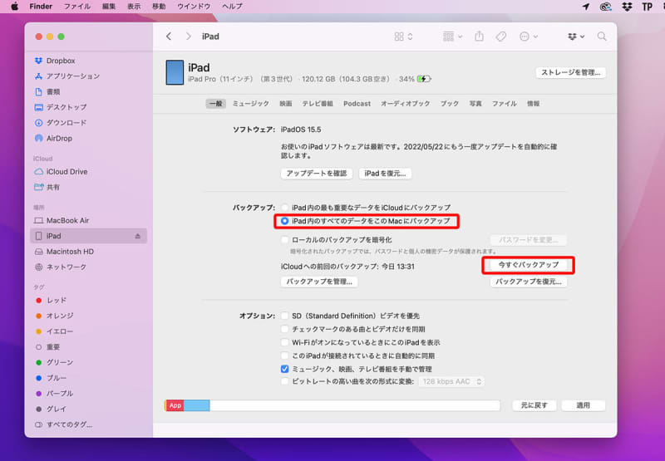665x461 pixels.
Task: Open the group-by grid dropdown
Action: pyautogui.click(x=452, y=37)
